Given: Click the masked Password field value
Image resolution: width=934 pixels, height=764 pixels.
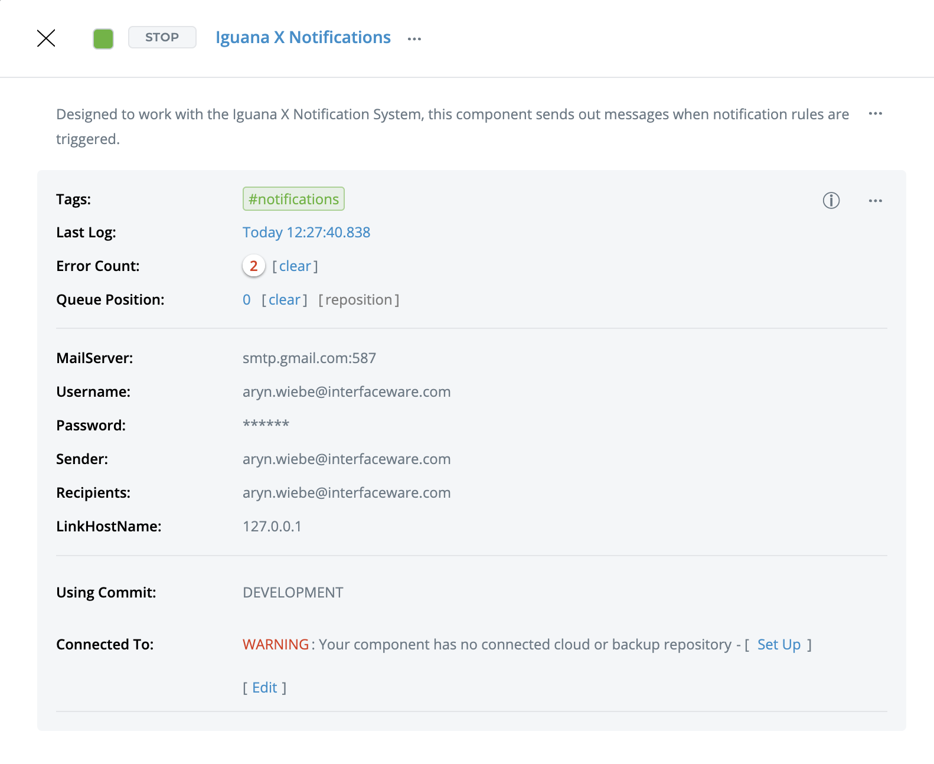Looking at the screenshot, I should click(266, 425).
